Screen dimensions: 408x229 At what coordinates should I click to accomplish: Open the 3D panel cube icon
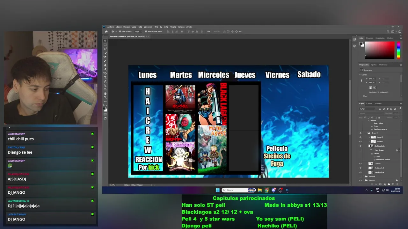pyautogui.click(x=355, y=46)
